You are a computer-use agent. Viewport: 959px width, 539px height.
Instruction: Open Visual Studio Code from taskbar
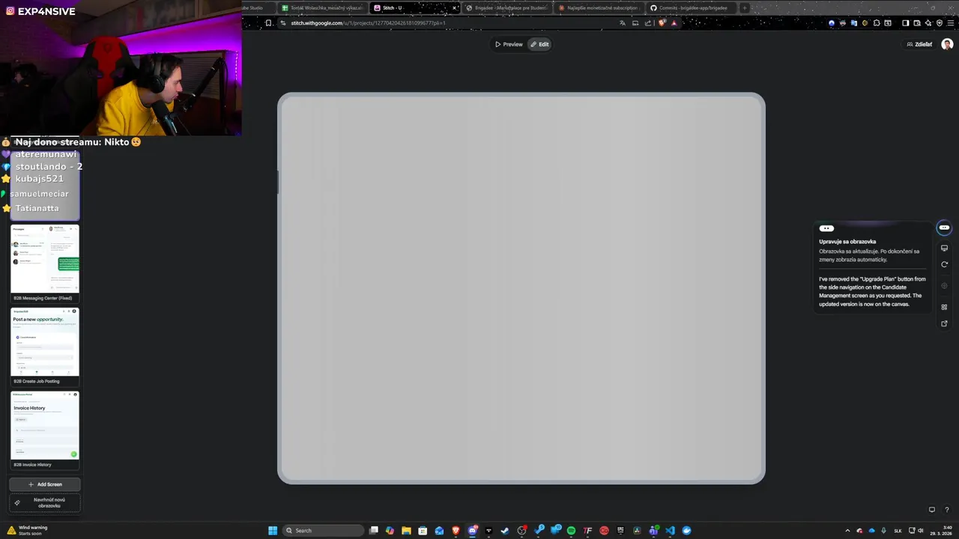point(671,531)
